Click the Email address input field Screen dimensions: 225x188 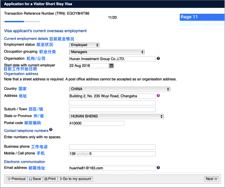[x=112, y=168]
